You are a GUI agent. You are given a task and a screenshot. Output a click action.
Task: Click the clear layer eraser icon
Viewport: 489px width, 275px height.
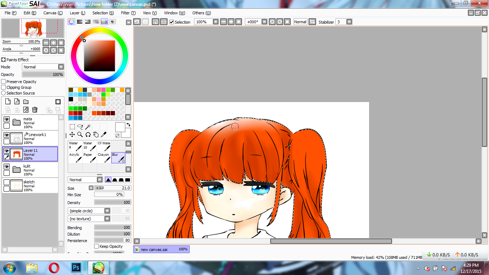coord(26,110)
